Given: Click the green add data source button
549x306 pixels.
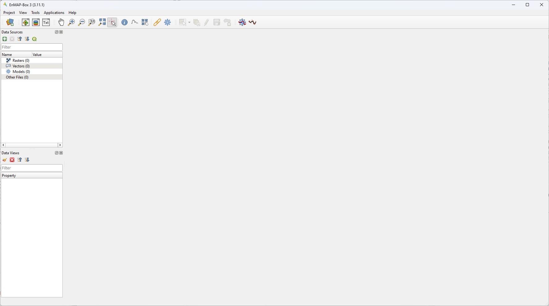Looking at the screenshot, I should [x=5, y=39].
